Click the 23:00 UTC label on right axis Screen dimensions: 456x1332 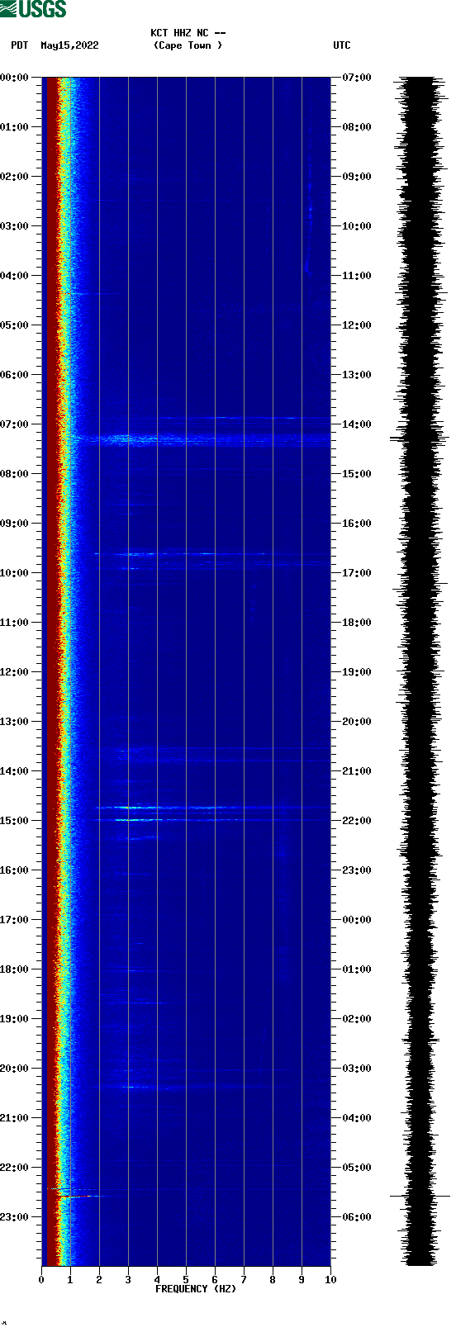(357, 870)
